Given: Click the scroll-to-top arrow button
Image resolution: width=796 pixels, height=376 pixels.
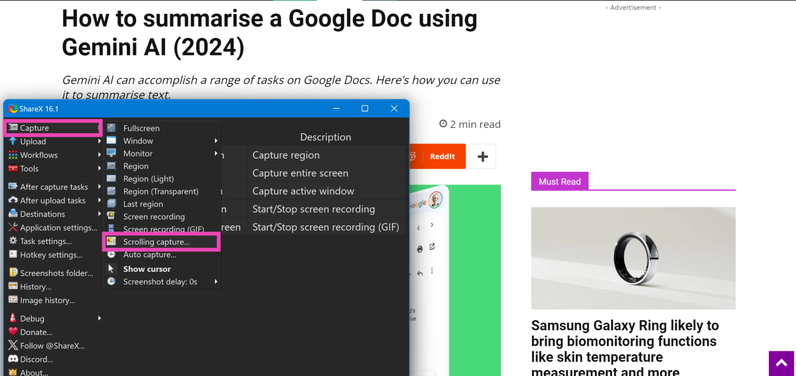Looking at the screenshot, I should [x=781, y=363].
